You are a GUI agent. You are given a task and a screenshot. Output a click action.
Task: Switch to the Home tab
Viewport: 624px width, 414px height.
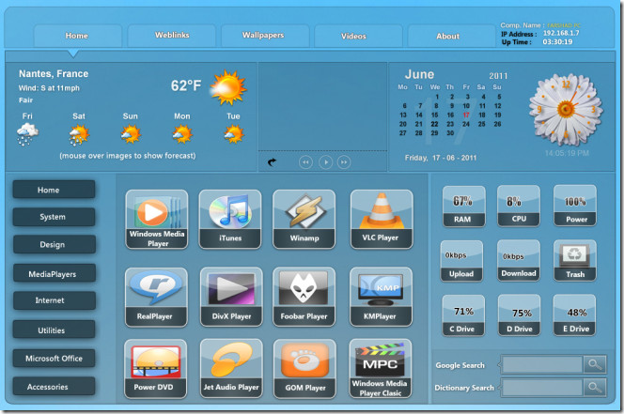tap(77, 36)
